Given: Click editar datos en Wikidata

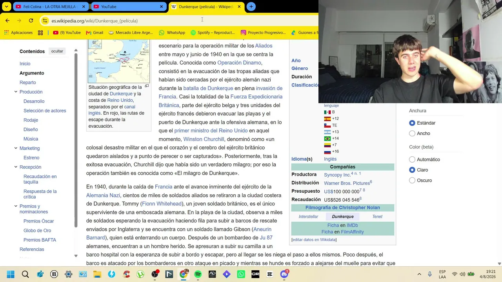Looking at the screenshot, I should pos(314,240).
